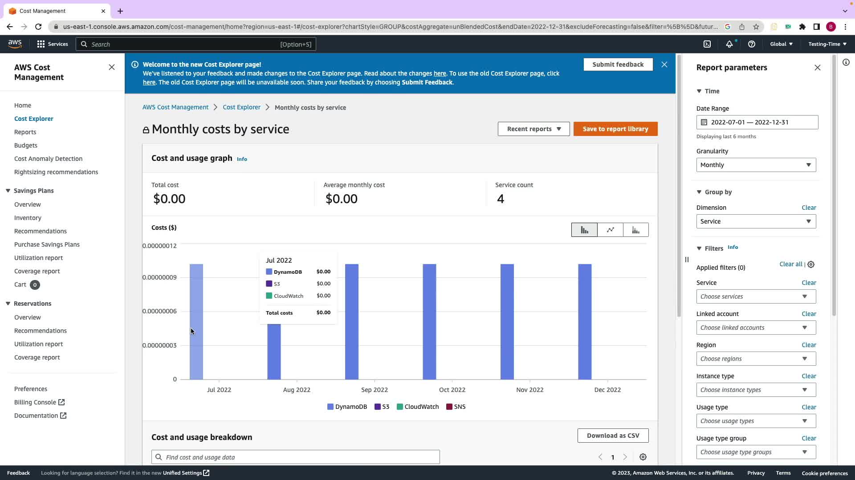Image resolution: width=855 pixels, height=480 pixels.
Task: Click the Find cost and usage data field
Action: (x=296, y=457)
